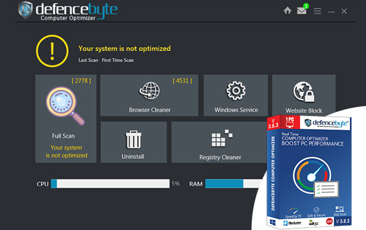
Task: Click the Uninstall label
Action: click(133, 156)
